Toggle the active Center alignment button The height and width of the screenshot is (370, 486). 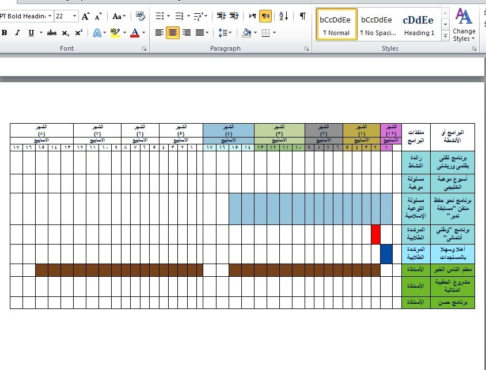pos(173,32)
